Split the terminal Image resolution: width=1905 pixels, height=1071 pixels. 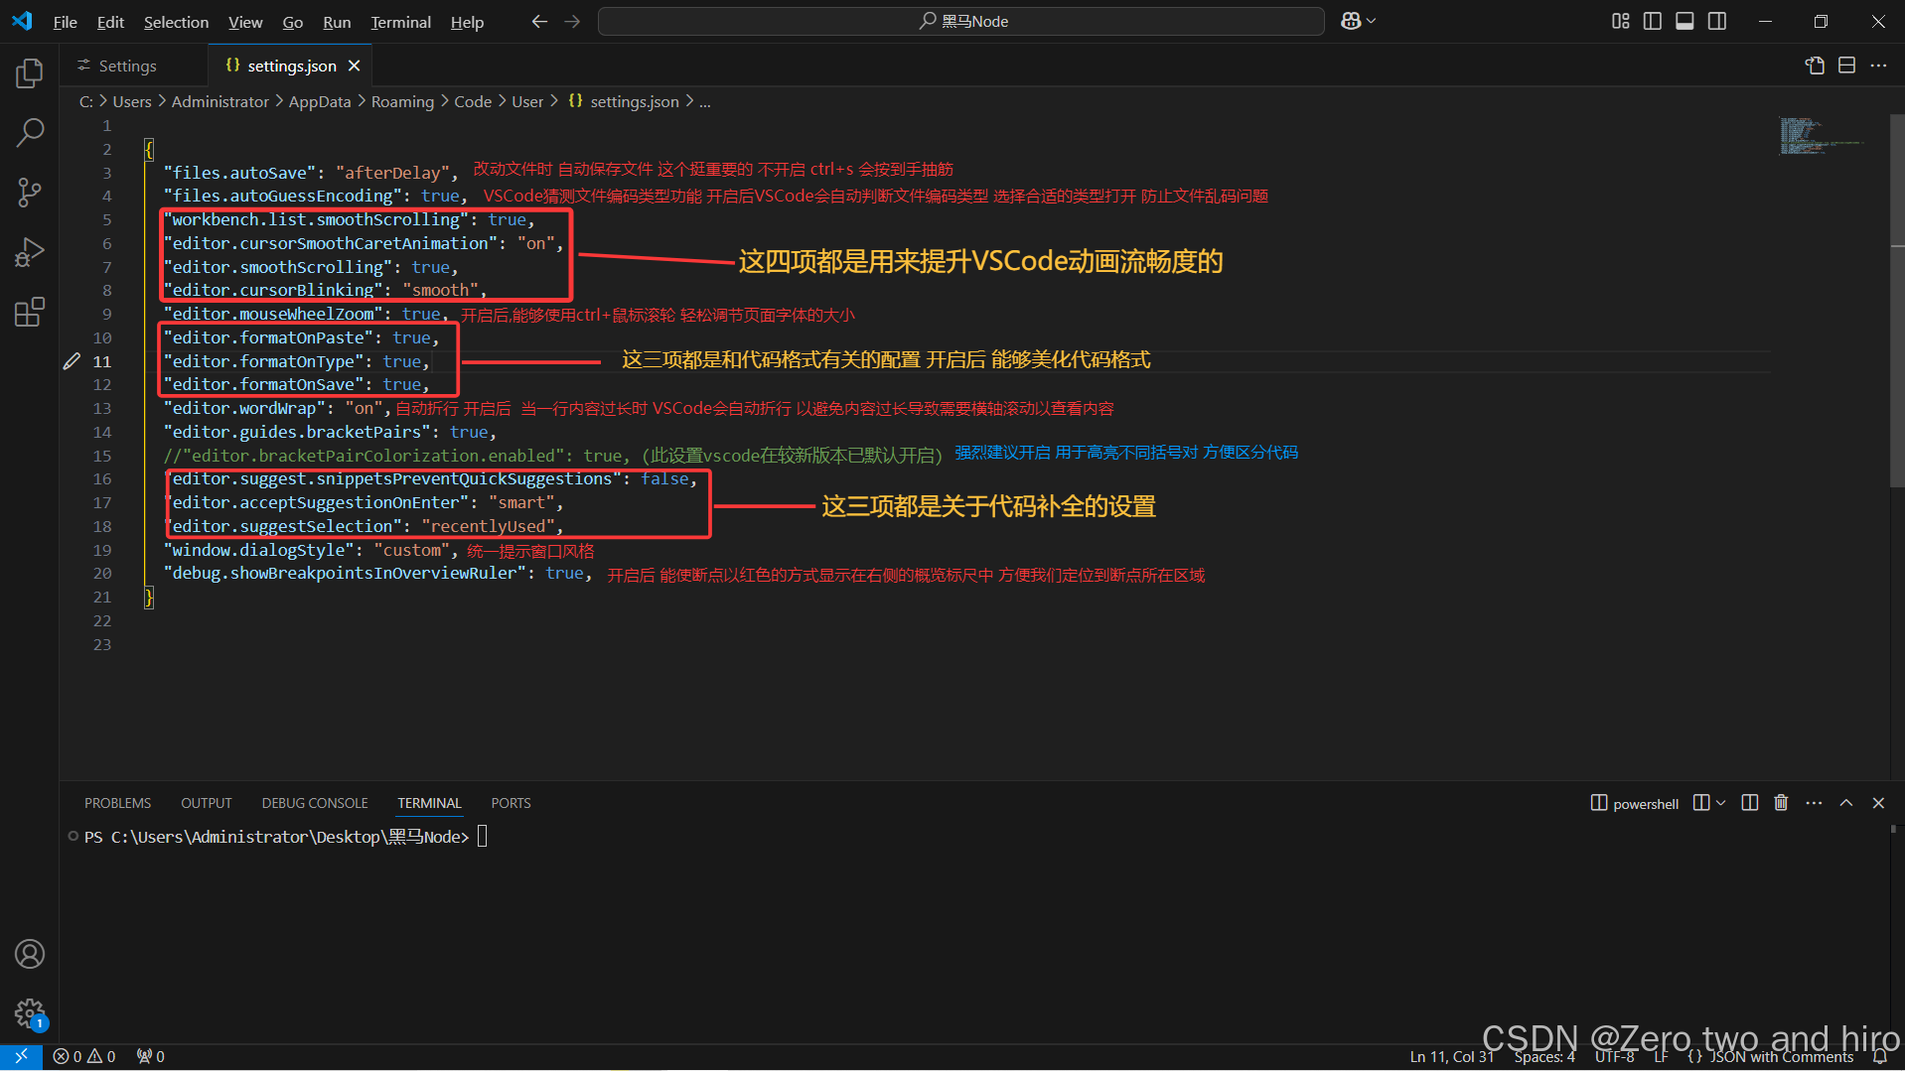pos(1750,803)
